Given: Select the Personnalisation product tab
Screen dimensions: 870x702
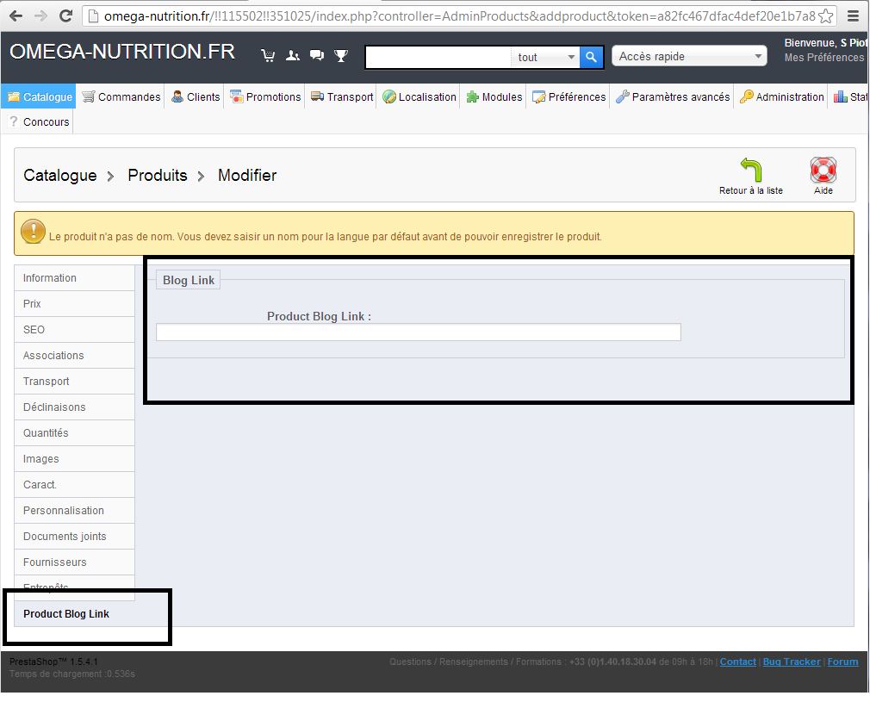Looking at the screenshot, I should (x=74, y=511).
